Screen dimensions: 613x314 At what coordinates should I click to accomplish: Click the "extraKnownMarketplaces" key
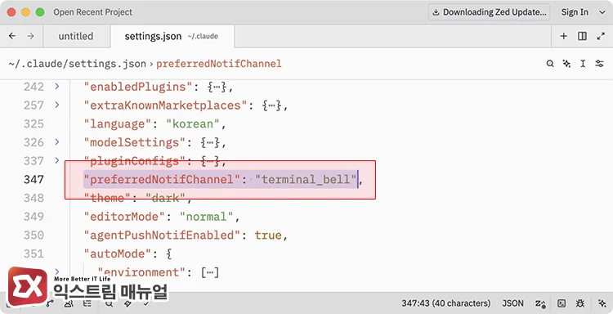165,105
